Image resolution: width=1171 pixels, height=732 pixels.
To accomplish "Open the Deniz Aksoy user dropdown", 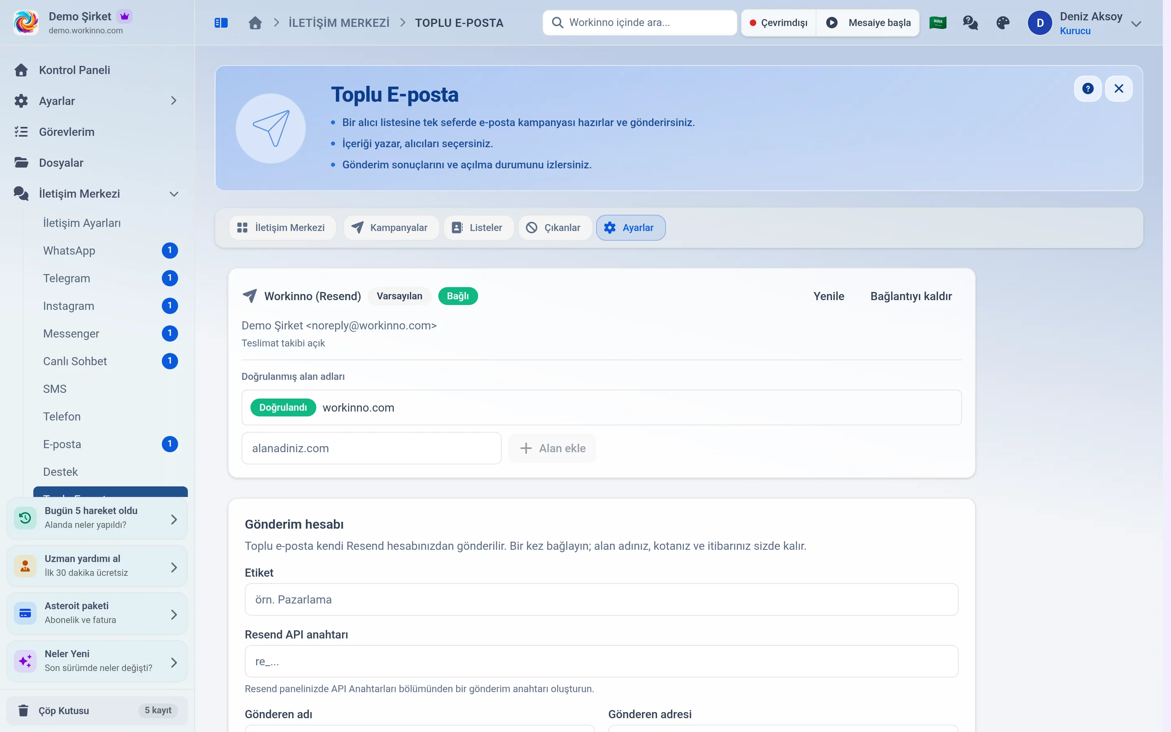I will click(1136, 23).
